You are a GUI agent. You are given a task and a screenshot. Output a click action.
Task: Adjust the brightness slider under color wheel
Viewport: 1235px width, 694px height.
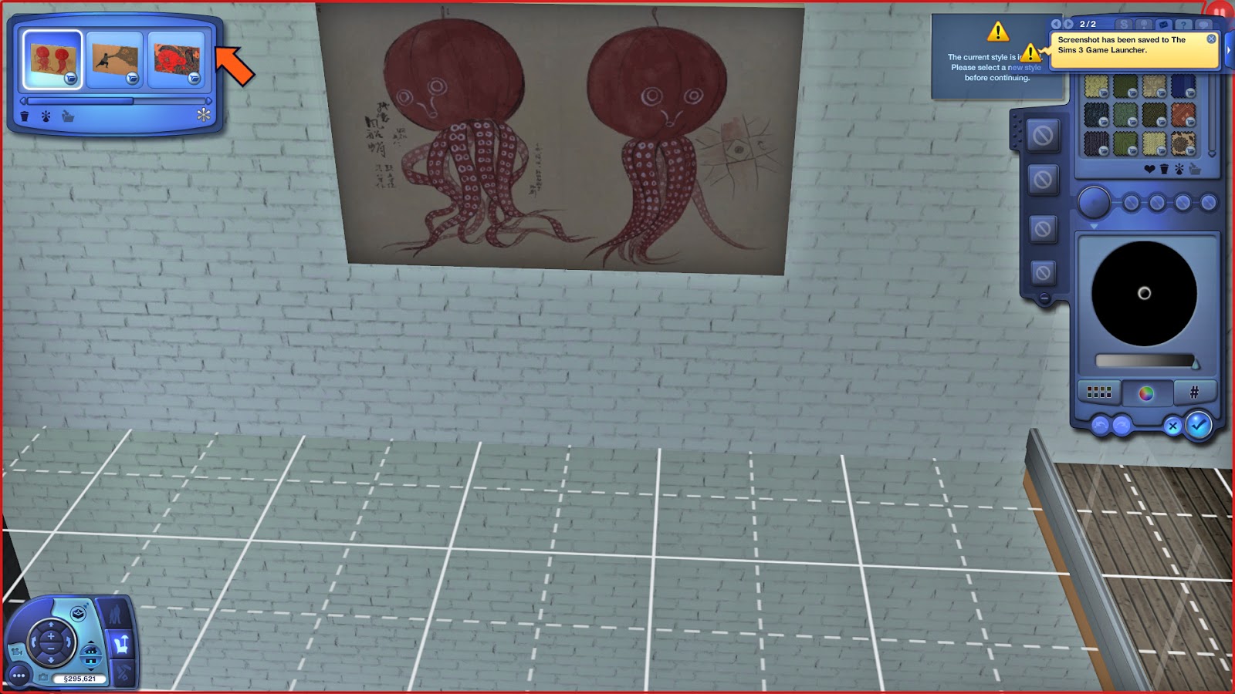[1146, 361]
